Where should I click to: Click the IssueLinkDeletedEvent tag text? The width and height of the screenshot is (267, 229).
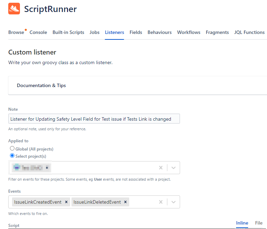click(x=97, y=202)
